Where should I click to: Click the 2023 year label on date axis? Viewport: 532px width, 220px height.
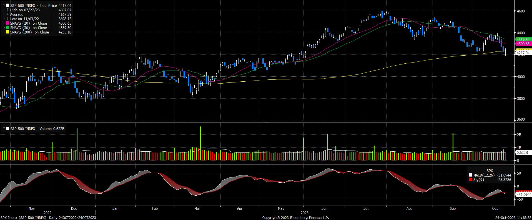(x=304, y=213)
